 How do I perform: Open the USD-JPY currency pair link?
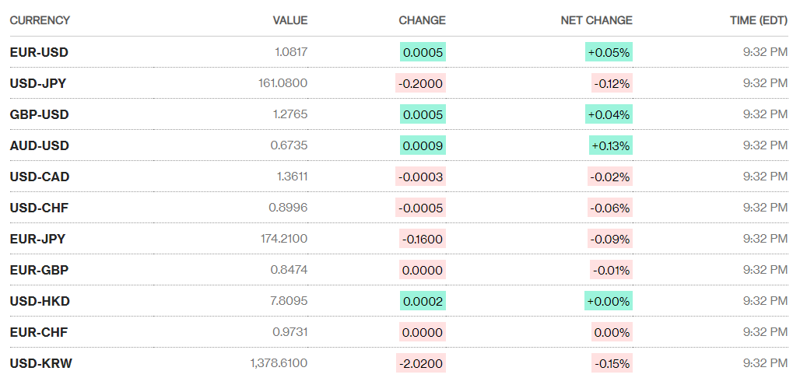(x=39, y=83)
